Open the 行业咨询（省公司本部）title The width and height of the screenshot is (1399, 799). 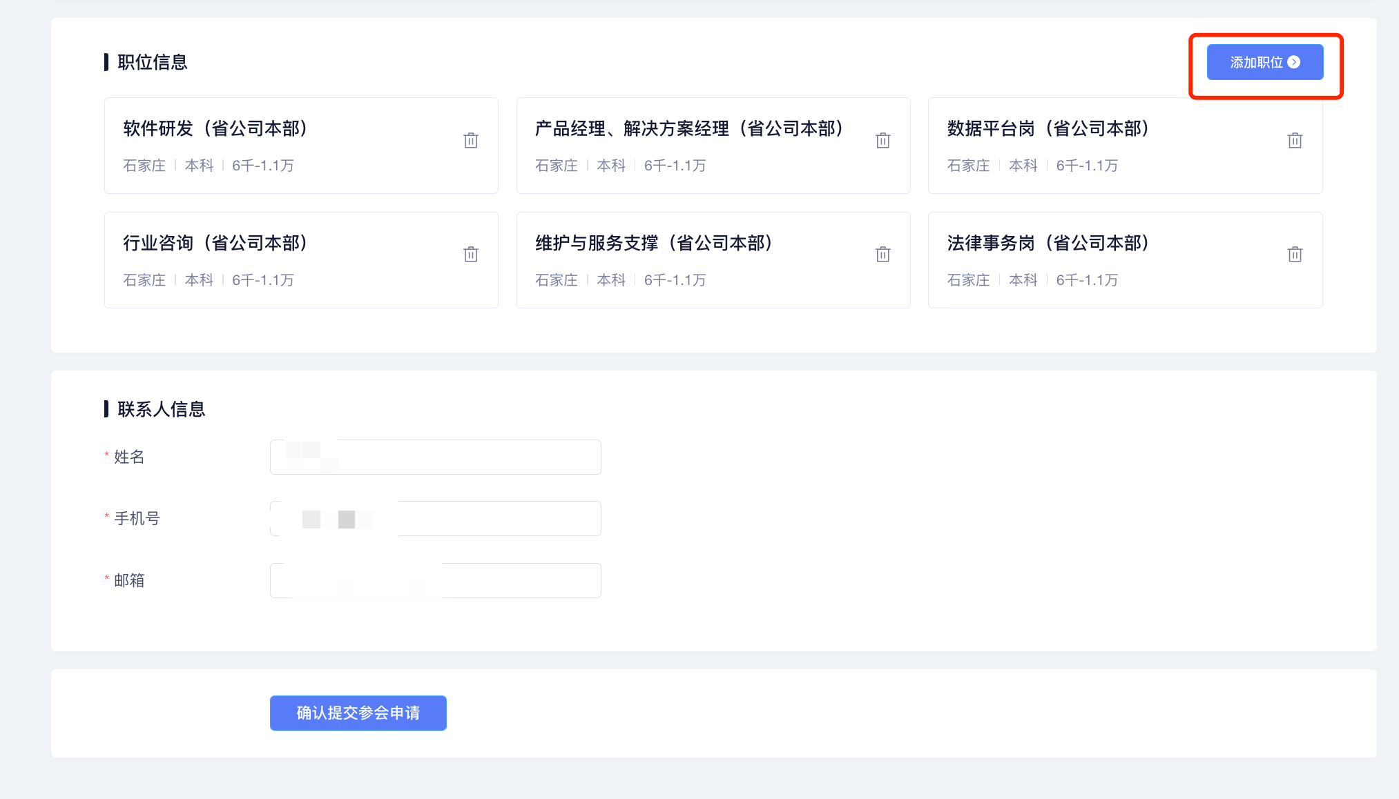coord(215,243)
